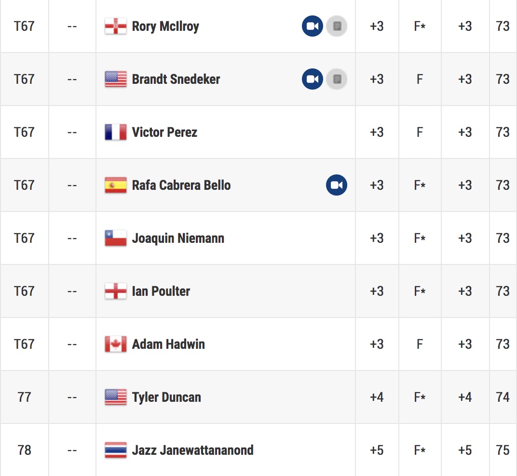This screenshot has width=517, height=476.
Task: Click Rafa Cabrera Bello's name
Action: point(181,185)
